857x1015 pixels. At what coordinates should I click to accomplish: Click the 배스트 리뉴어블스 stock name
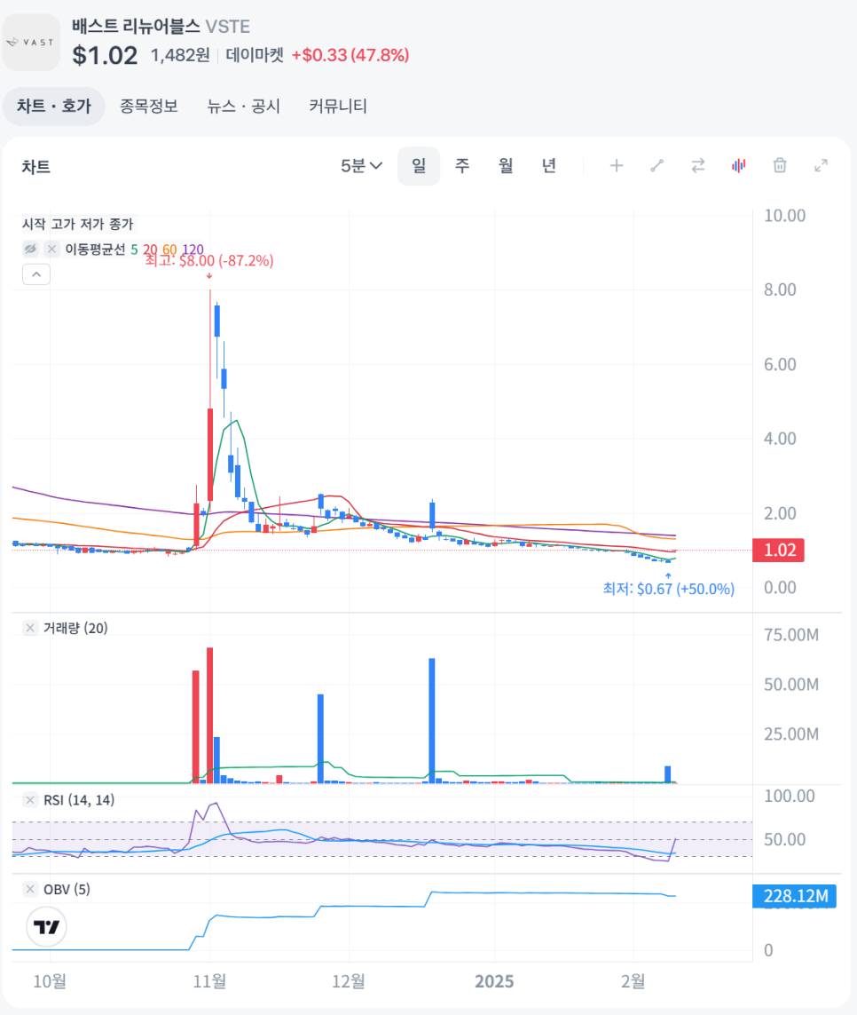(136, 27)
